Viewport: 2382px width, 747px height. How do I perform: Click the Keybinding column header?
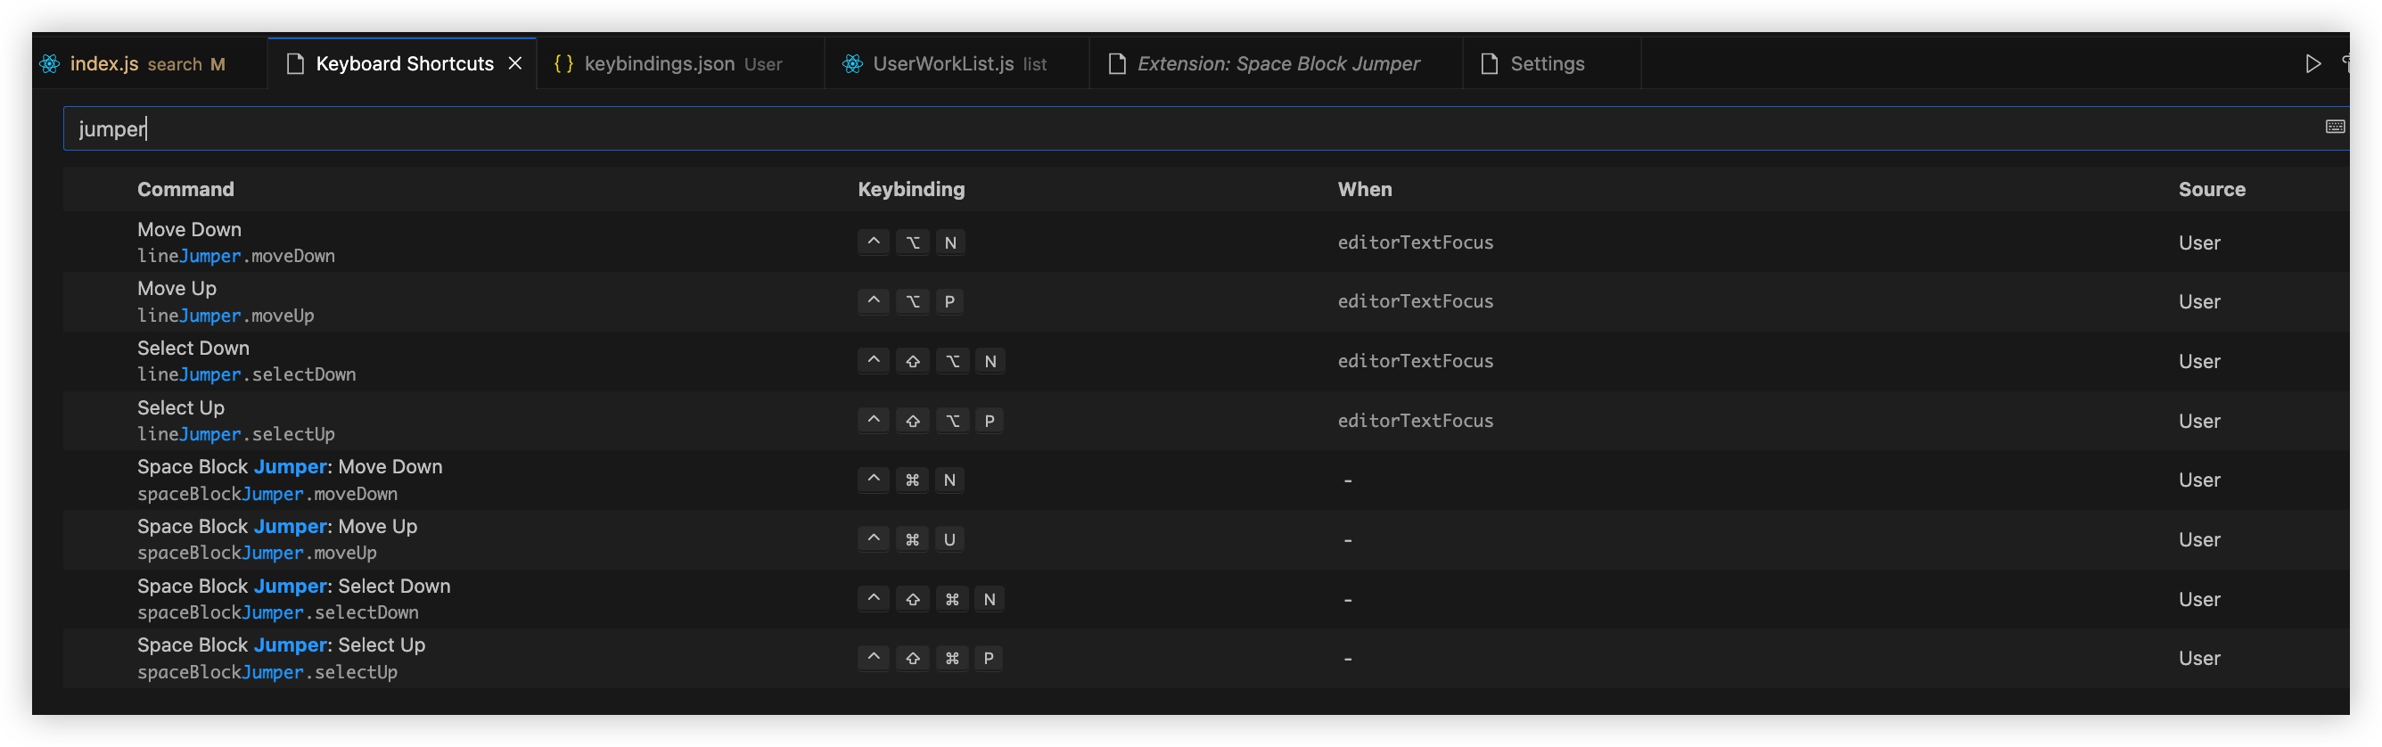[x=910, y=190]
